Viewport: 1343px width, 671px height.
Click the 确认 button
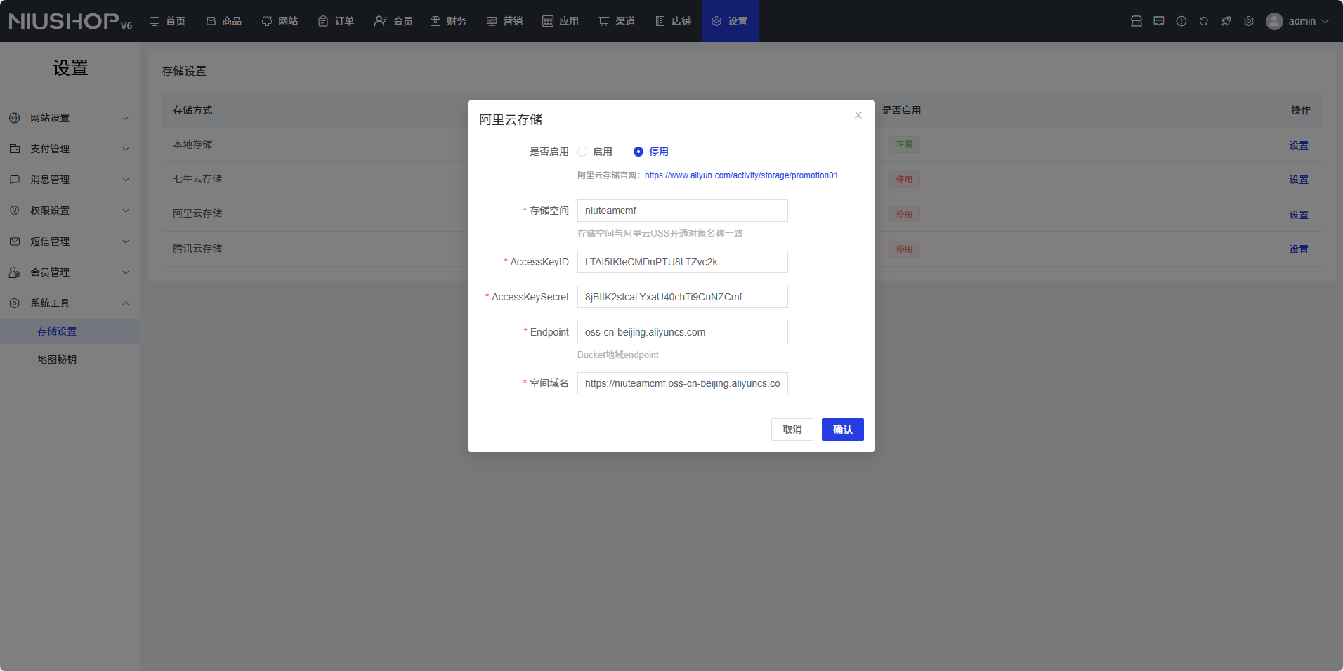click(842, 430)
